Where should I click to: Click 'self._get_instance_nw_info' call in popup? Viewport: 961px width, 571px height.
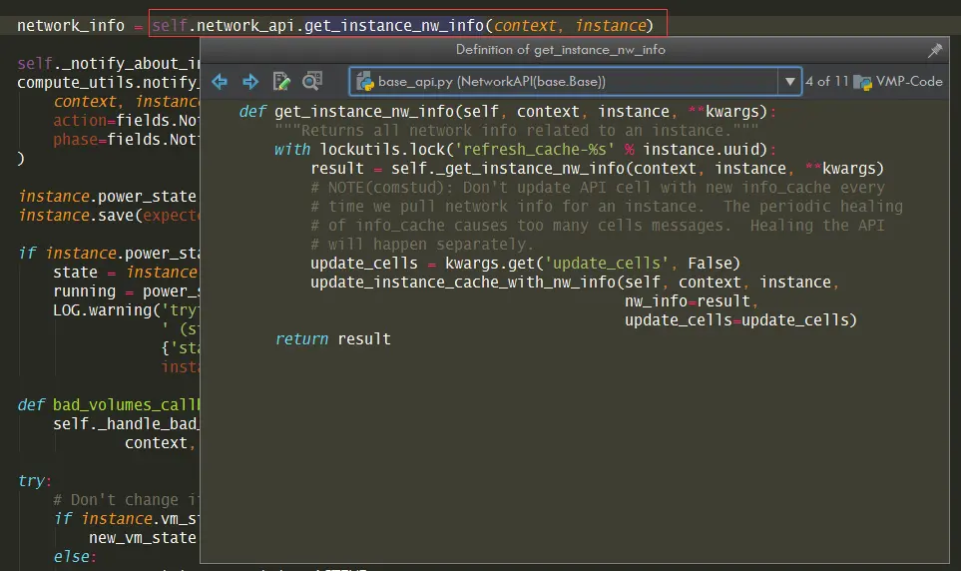508,169
